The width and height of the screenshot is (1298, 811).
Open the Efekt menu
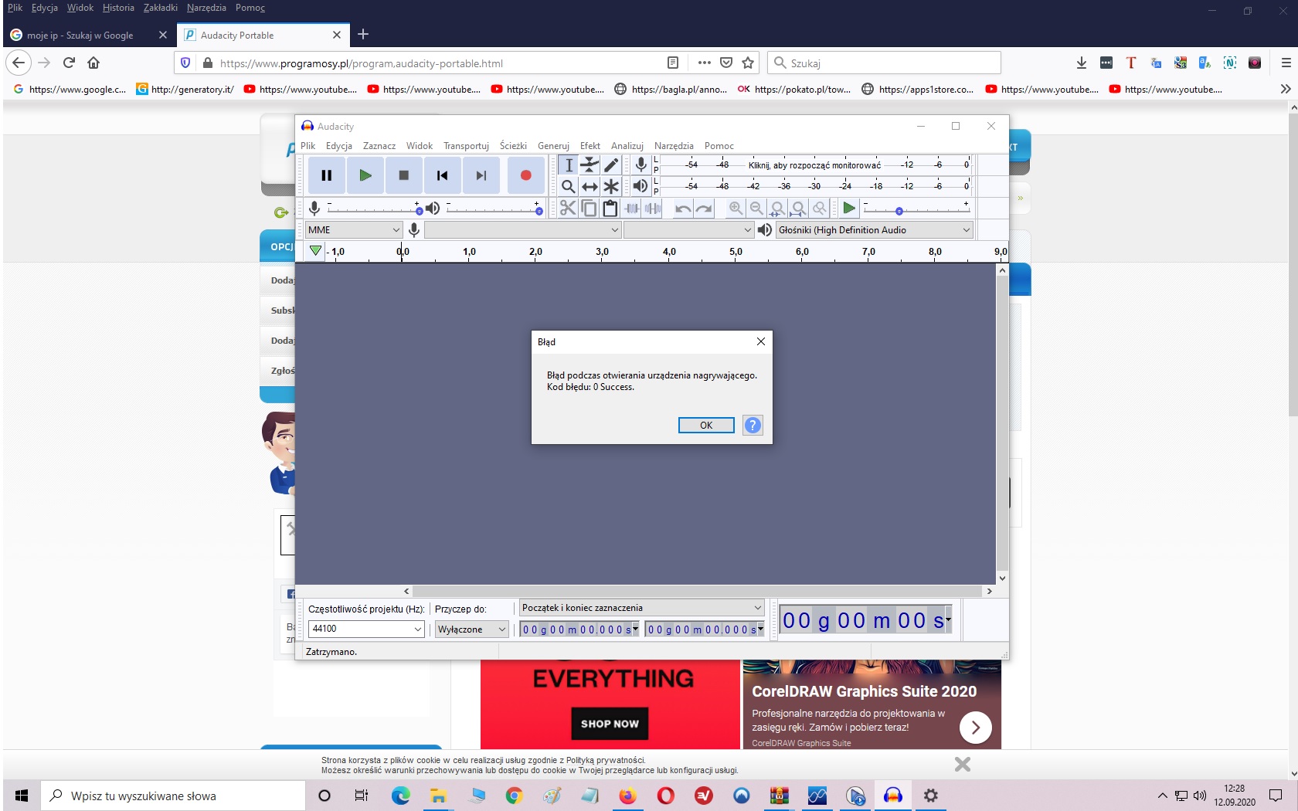pyautogui.click(x=590, y=146)
